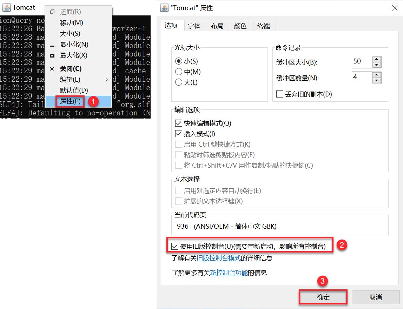Toggle 丢弃旧的副本(D) checkbox
Viewport: 403px width, 309px height.
[x=280, y=94]
